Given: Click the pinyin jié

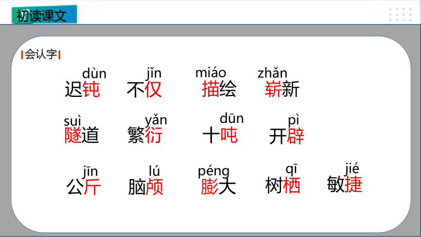Looking at the screenshot, I should click(352, 169).
